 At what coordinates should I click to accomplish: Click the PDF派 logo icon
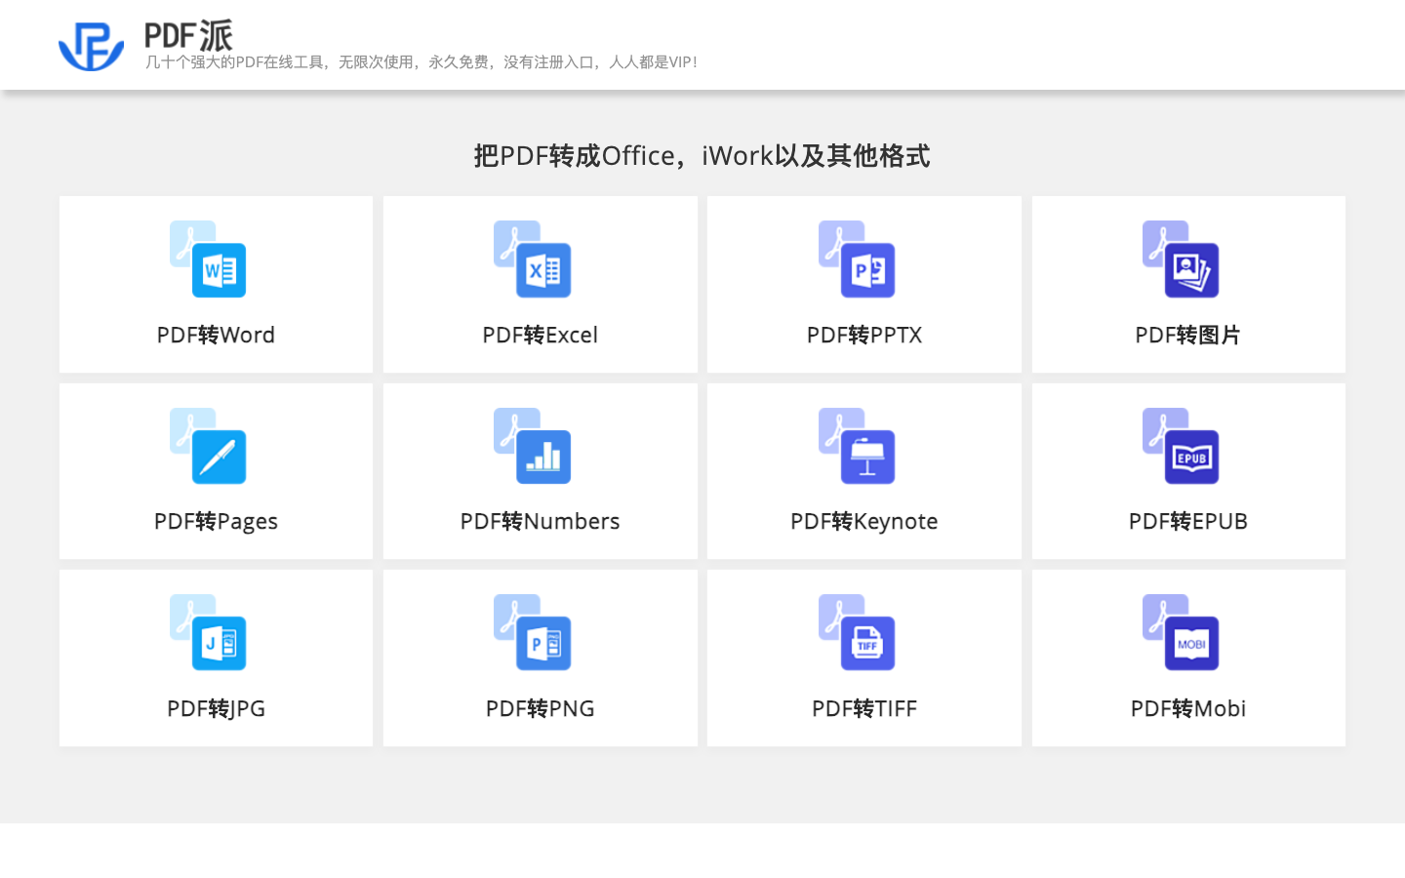pyautogui.click(x=91, y=46)
